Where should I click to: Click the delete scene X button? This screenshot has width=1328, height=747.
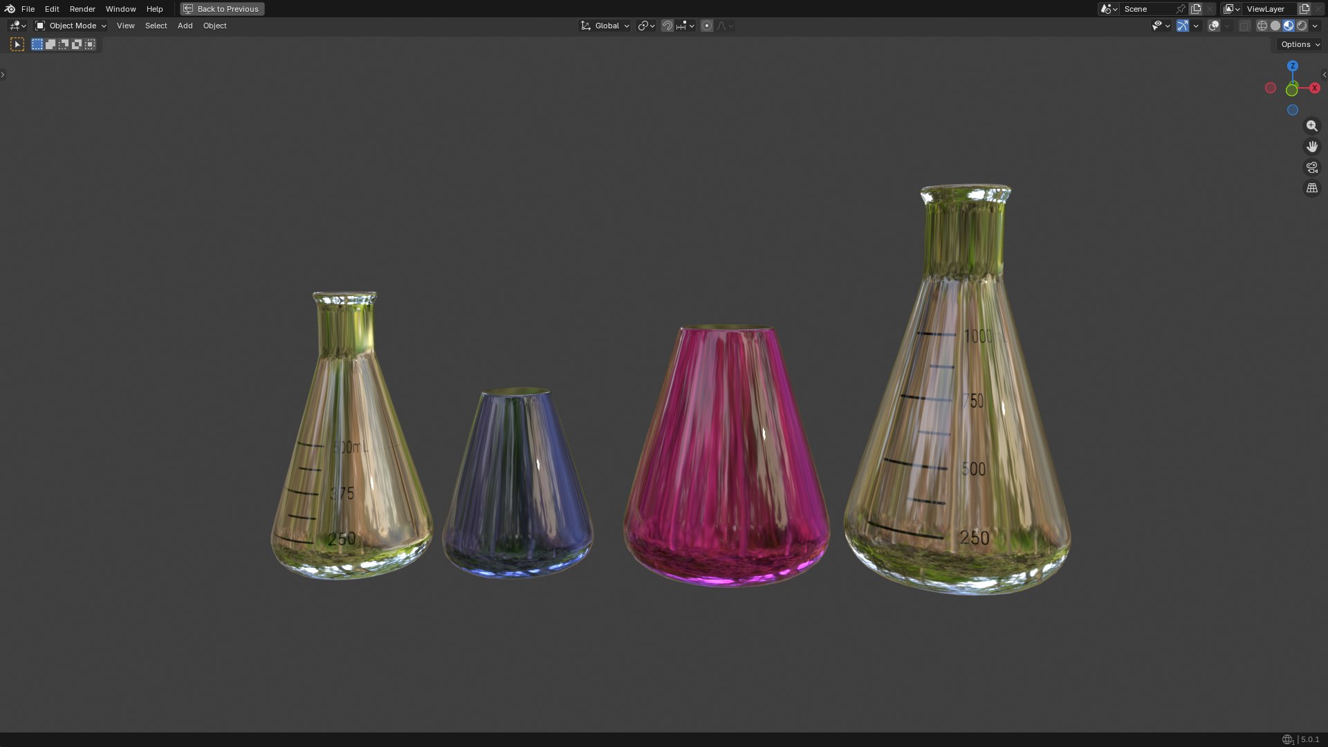[x=1210, y=9]
